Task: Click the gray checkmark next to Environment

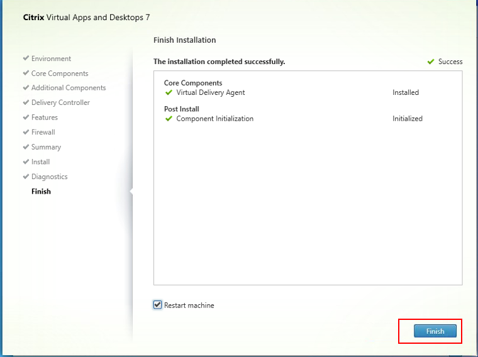Action: (x=26, y=58)
